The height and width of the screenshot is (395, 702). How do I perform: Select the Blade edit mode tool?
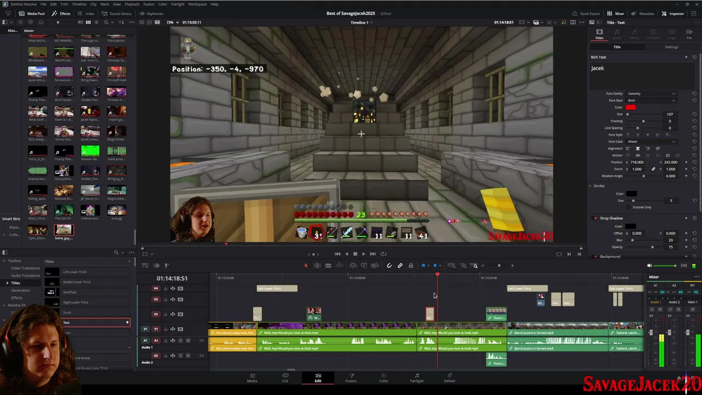(328, 266)
